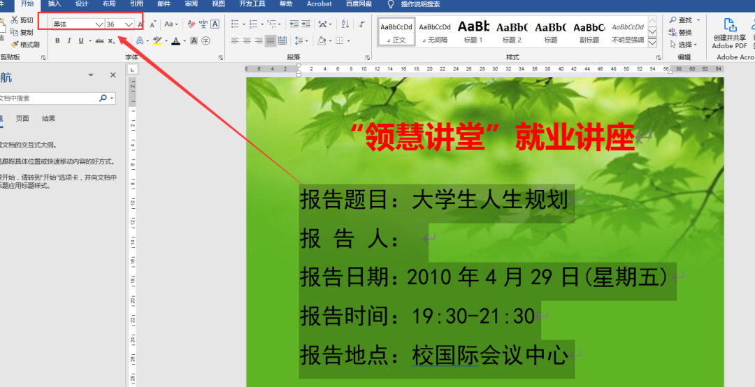The width and height of the screenshot is (755, 387).
Task: Sort with the A-Z sort icon
Action: pos(345,24)
